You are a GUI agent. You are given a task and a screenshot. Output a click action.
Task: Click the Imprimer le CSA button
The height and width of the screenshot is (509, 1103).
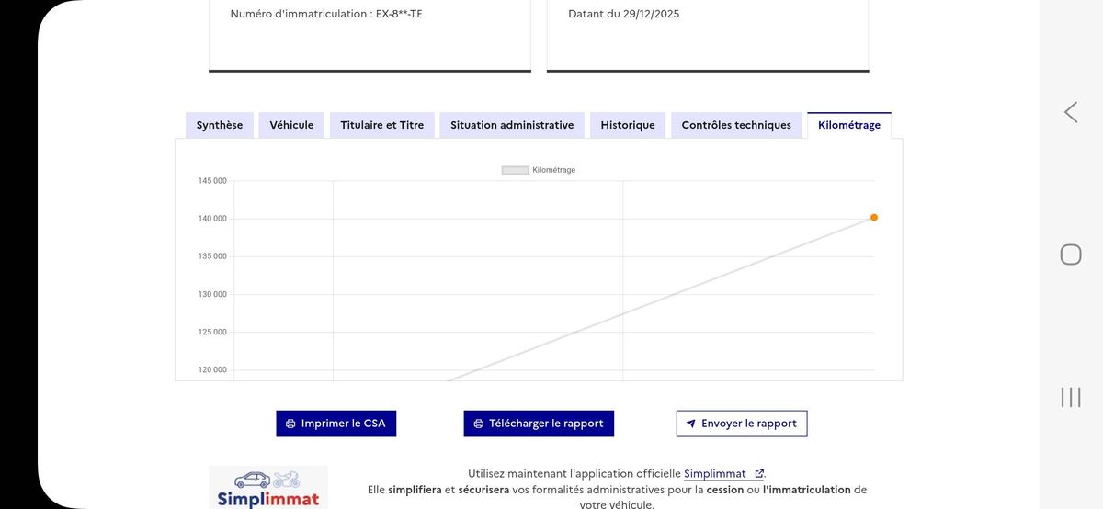(x=335, y=424)
